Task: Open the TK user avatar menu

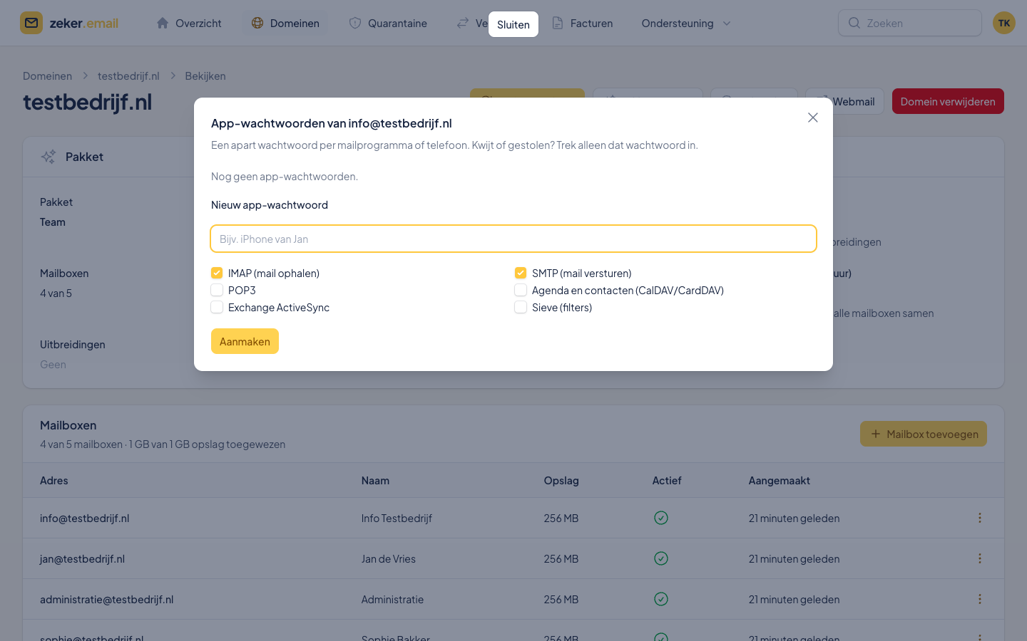Action: 1004,23
